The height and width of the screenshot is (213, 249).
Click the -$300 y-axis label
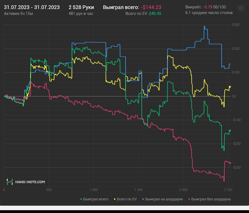[237, 168]
